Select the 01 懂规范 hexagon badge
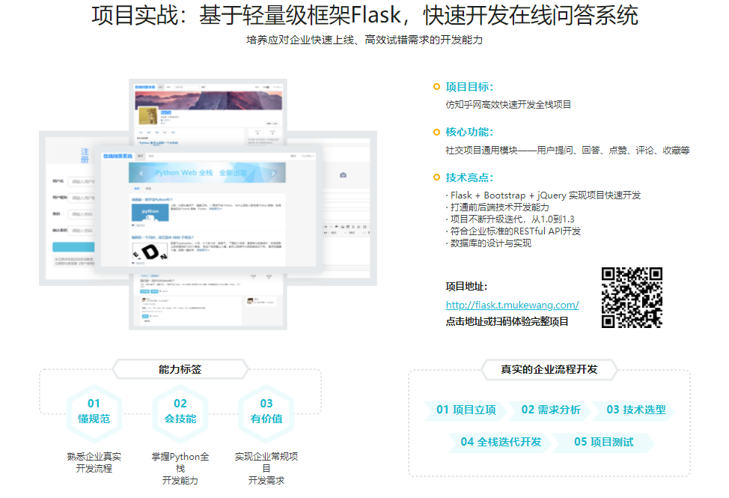This screenshot has height=498, width=729. pyautogui.click(x=94, y=411)
